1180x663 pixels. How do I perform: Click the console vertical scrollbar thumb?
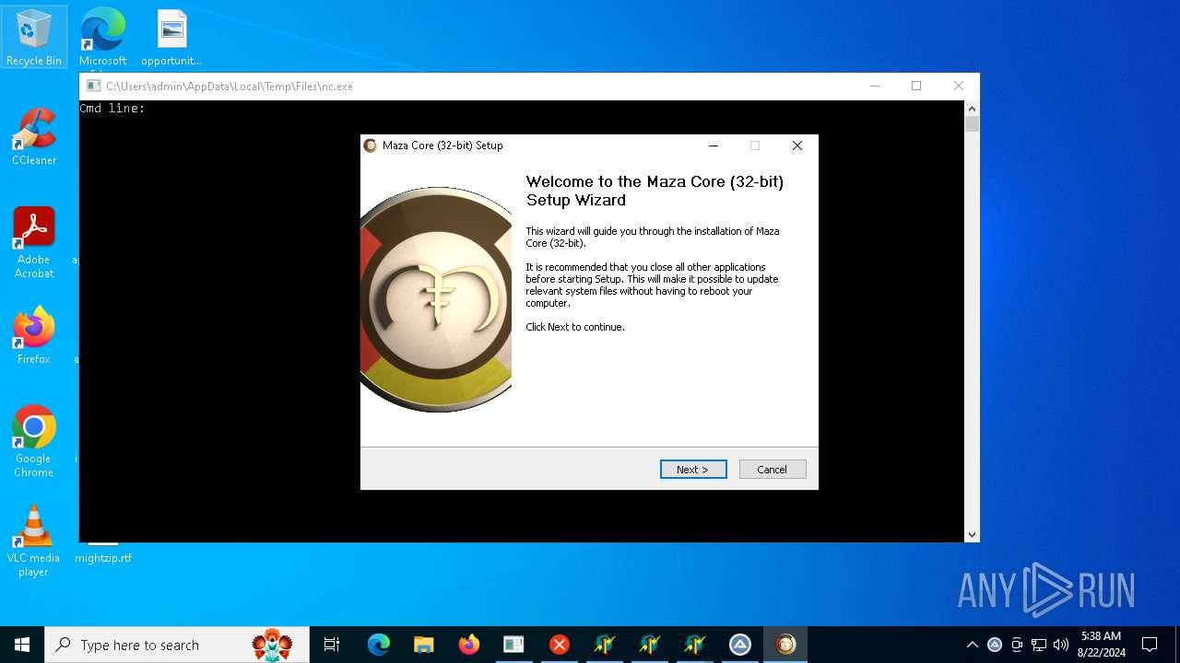(972, 124)
